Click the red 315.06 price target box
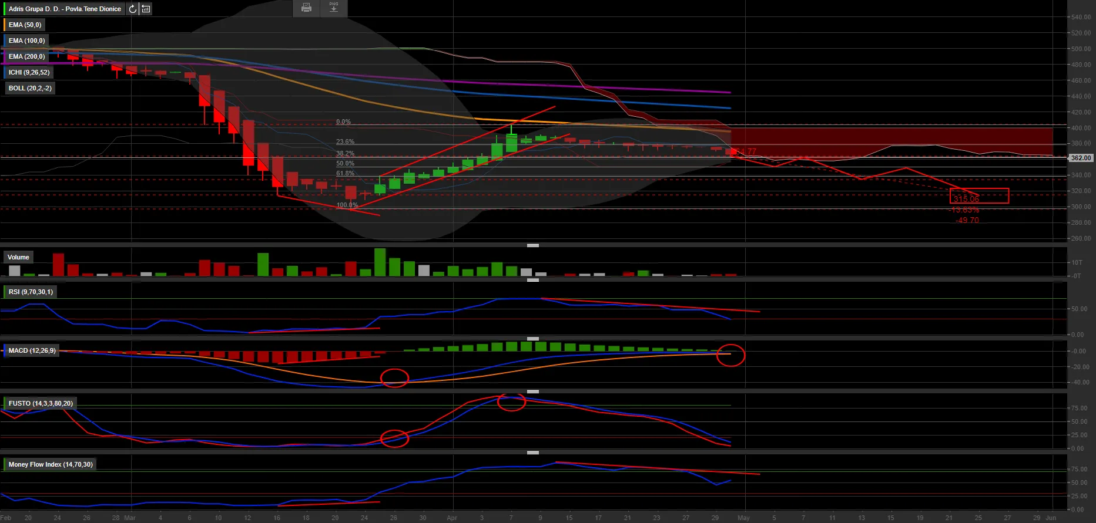Screen dimensions: 1096x523 [x=979, y=195]
